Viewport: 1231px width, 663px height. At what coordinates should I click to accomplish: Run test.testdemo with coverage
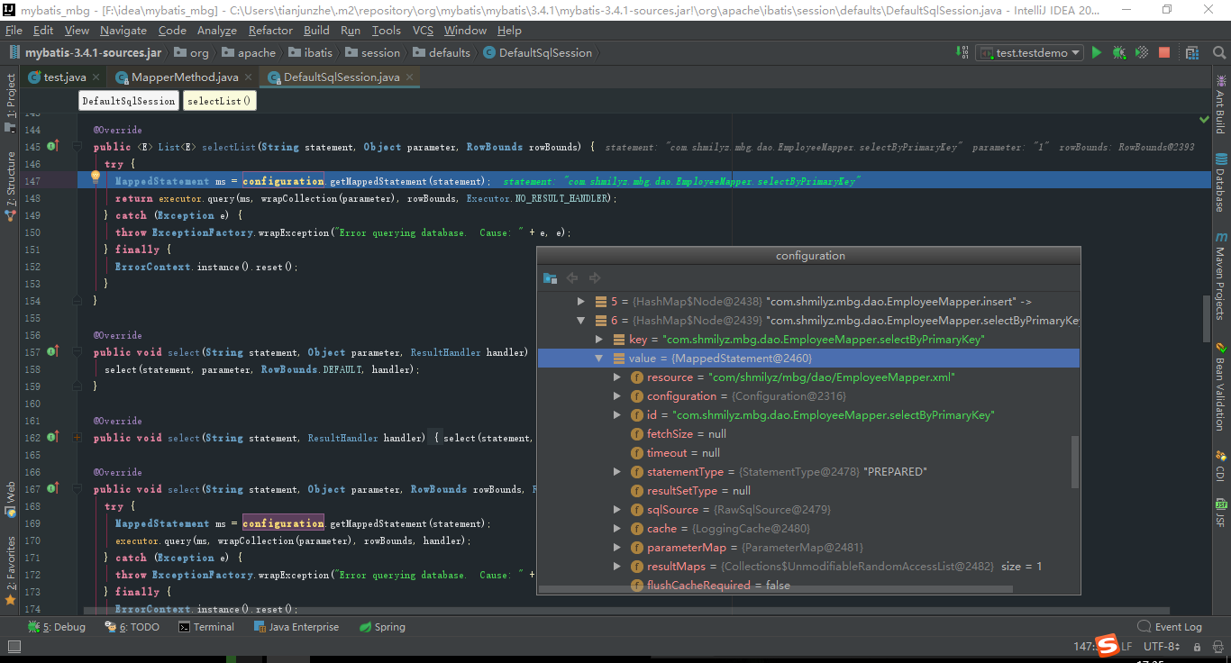pos(1141,52)
